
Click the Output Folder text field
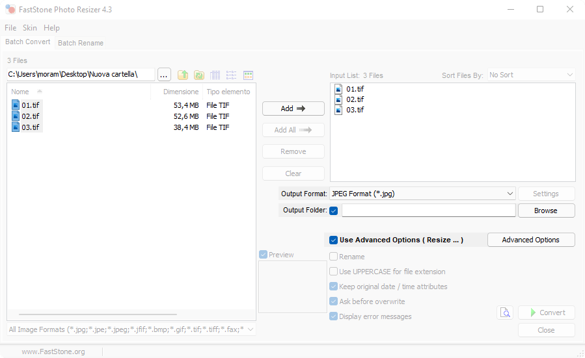(x=429, y=211)
